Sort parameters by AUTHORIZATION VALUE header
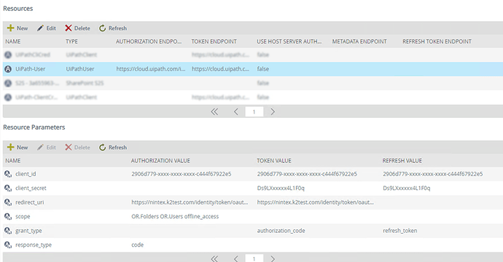Viewport: 503px width, 262px height. pyautogui.click(x=160, y=160)
